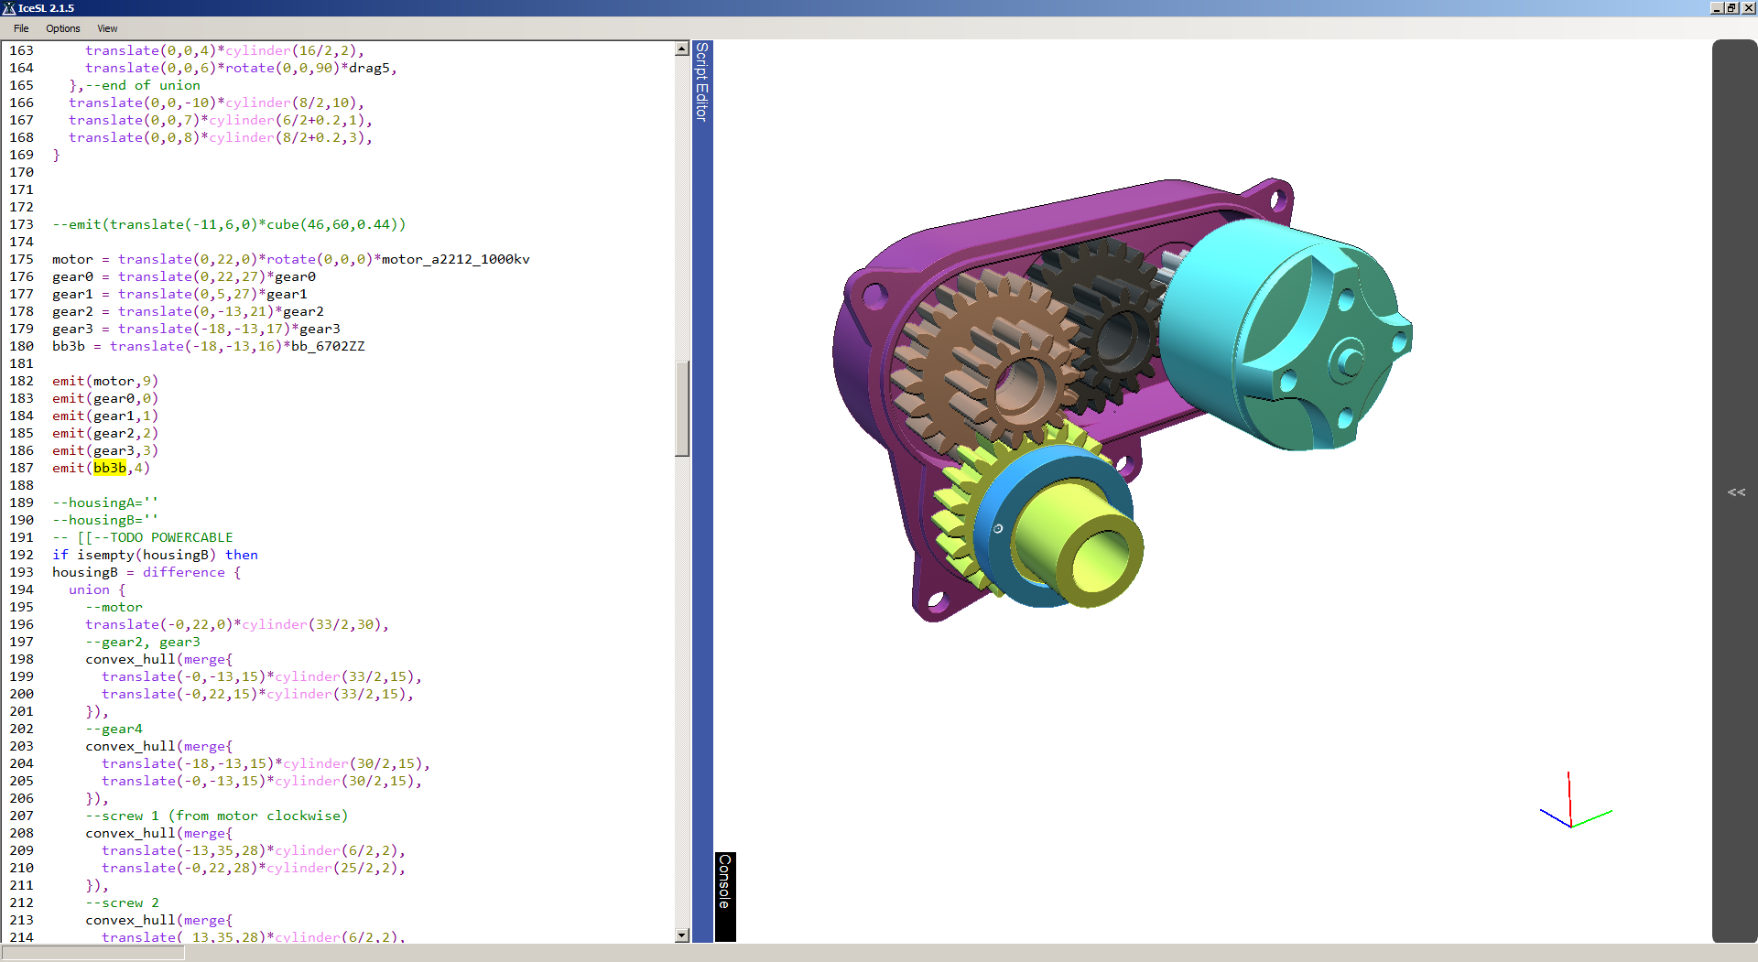Open the Options menu
This screenshot has height=962, width=1758.
click(x=63, y=28)
